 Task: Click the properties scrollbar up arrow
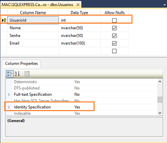click(x=160, y=82)
